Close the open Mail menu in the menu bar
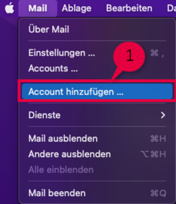The width and height of the screenshot is (176, 204). [38, 8]
